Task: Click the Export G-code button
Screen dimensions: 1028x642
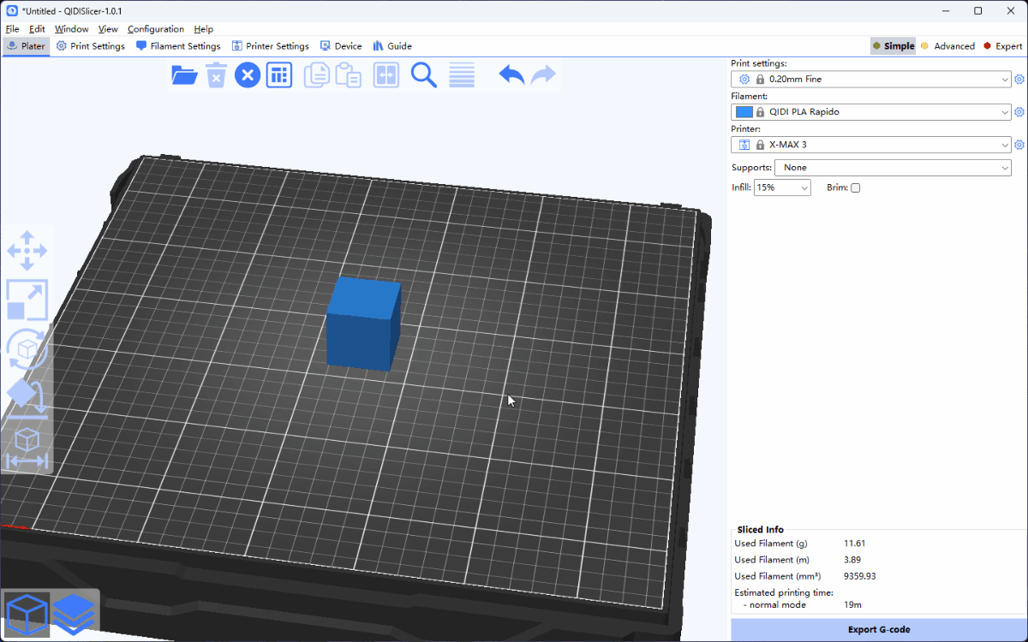Action: click(x=879, y=629)
